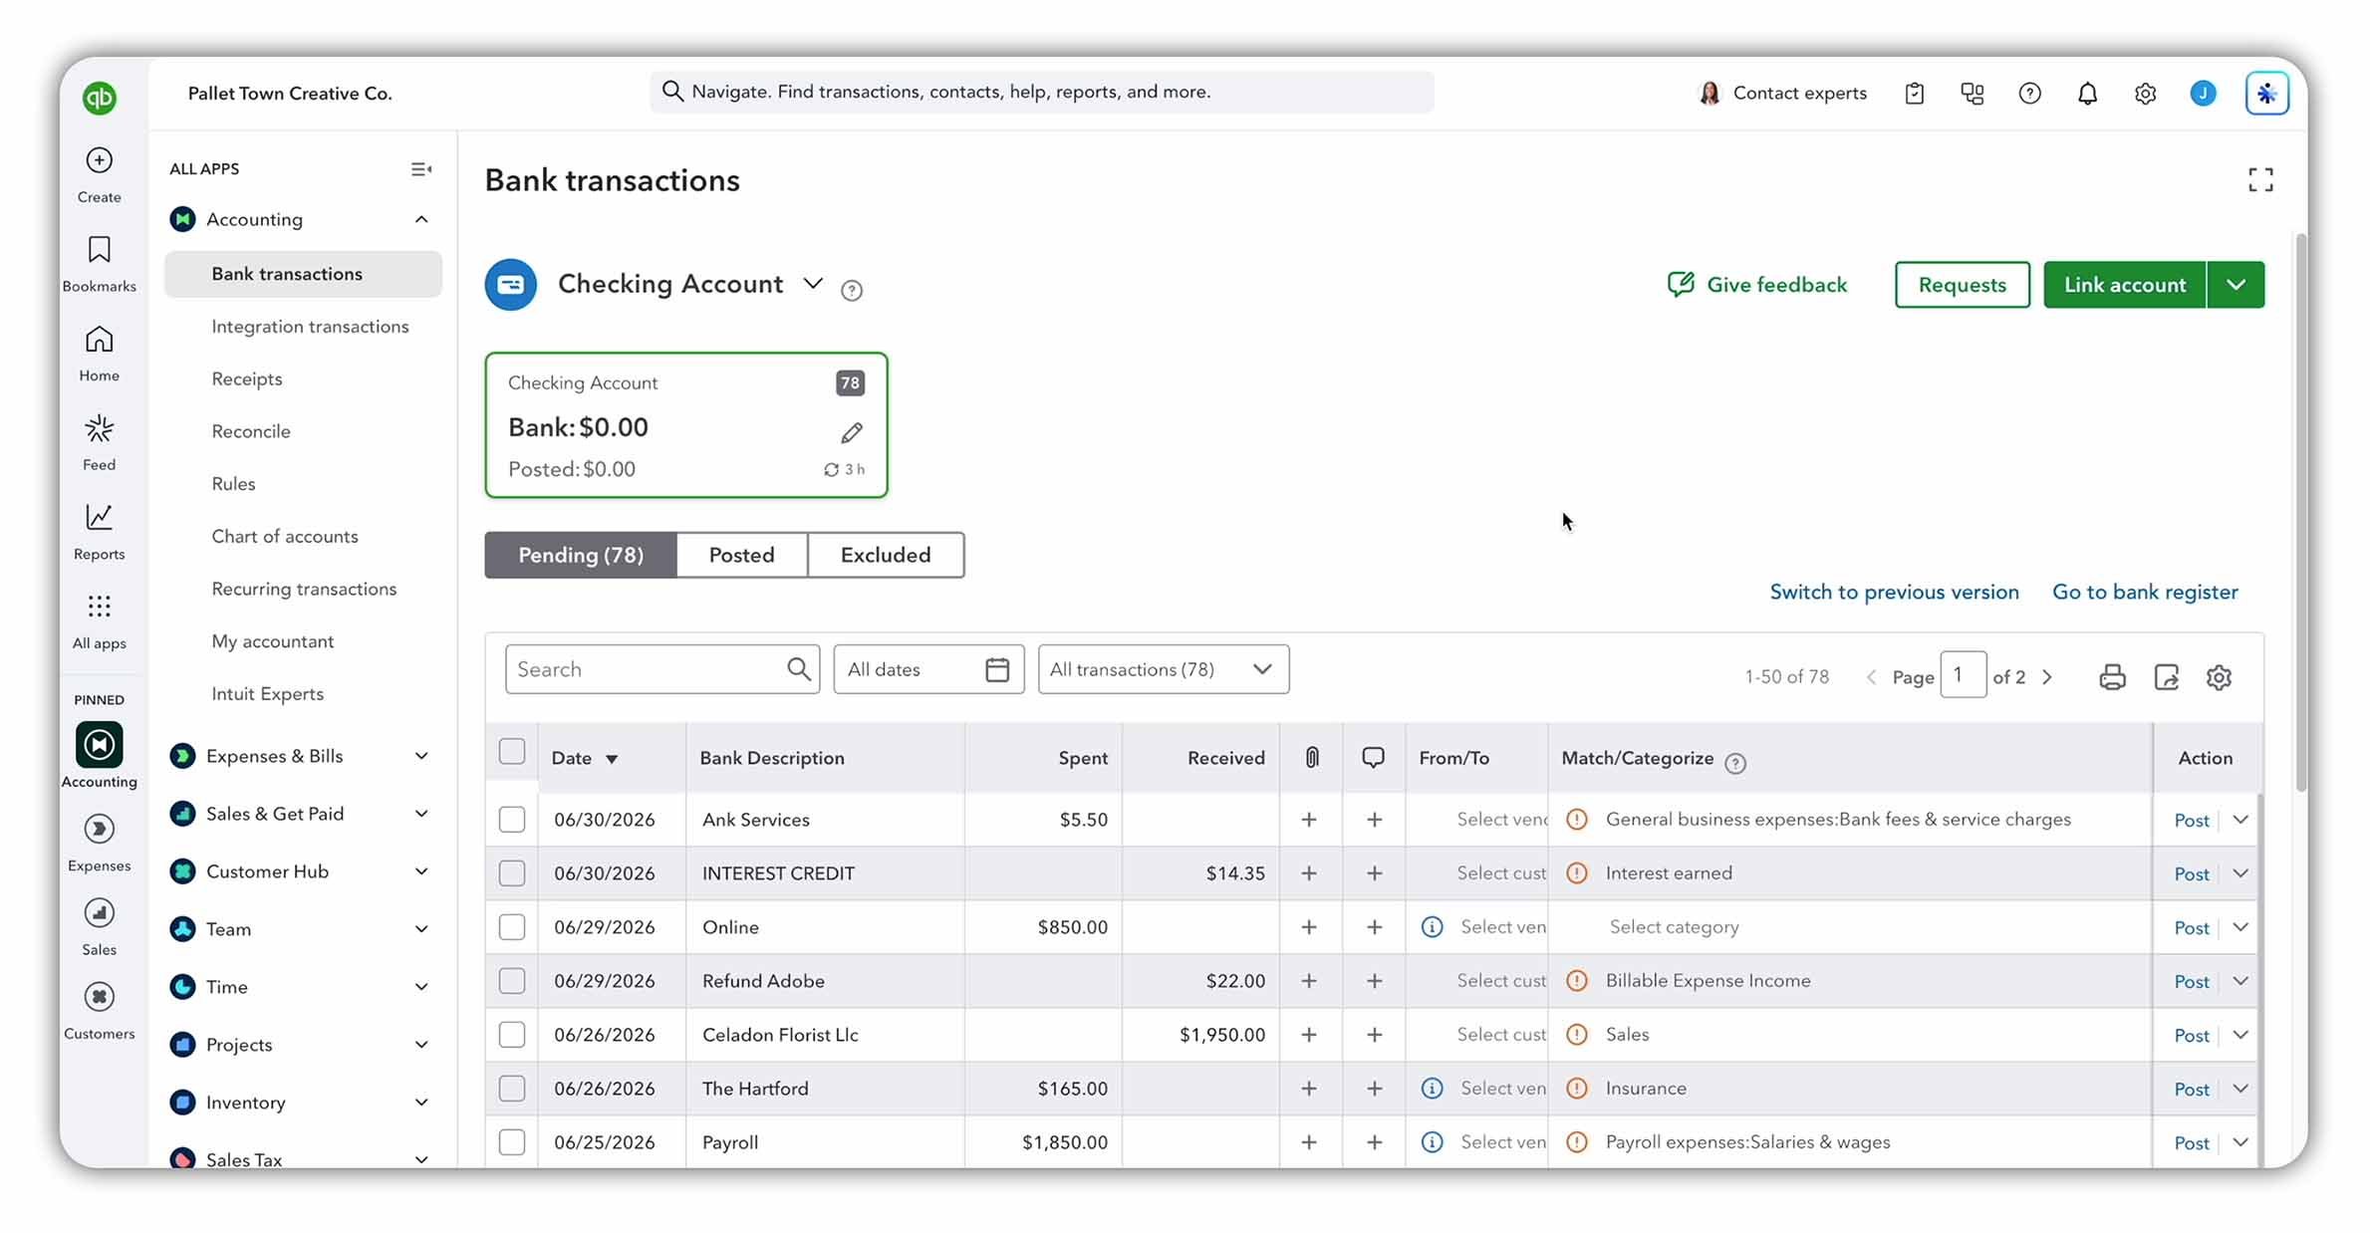Viewport: 2370px width, 1233px height.
Task: Open the help question mark icon in header
Action: point(2029,94)
